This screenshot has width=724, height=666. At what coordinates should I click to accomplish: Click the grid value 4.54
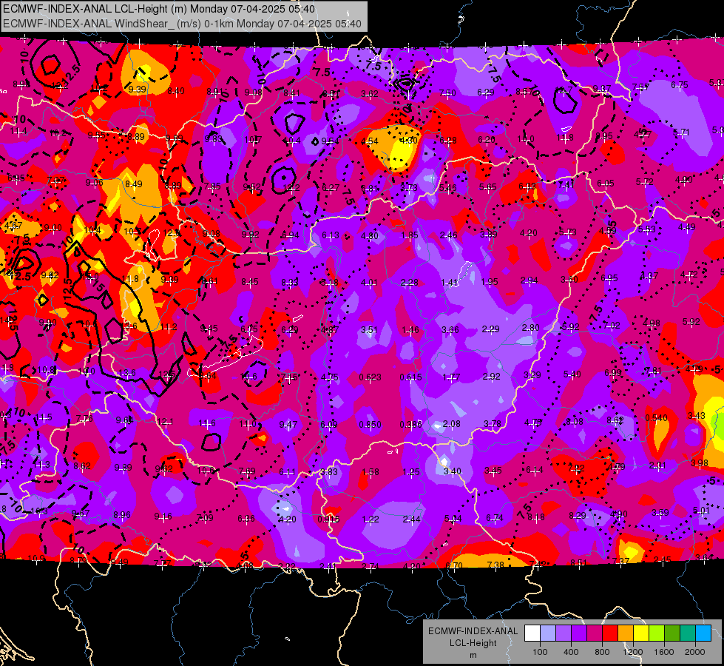pyautogui.click(x=369, y=141)
